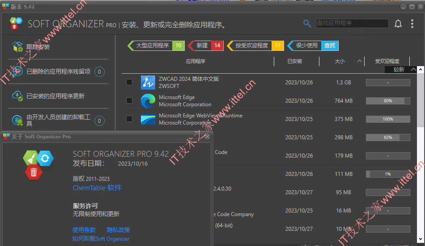Screen dimensions: 425x246
Task: Click the Microsoft Edge 80% popularity bar
Action: (x=388, y=100)
